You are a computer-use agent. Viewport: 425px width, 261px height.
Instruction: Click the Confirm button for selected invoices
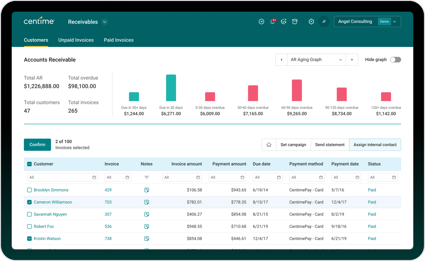(x=37, y=145)
